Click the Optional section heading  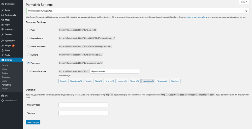pos(30,90)
